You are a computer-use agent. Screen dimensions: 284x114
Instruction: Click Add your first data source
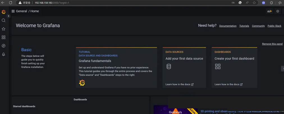point(184,58)
